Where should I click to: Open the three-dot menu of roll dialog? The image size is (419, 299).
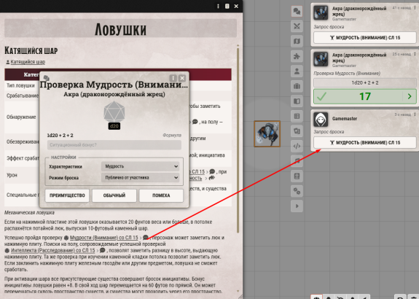coord(173,78)
